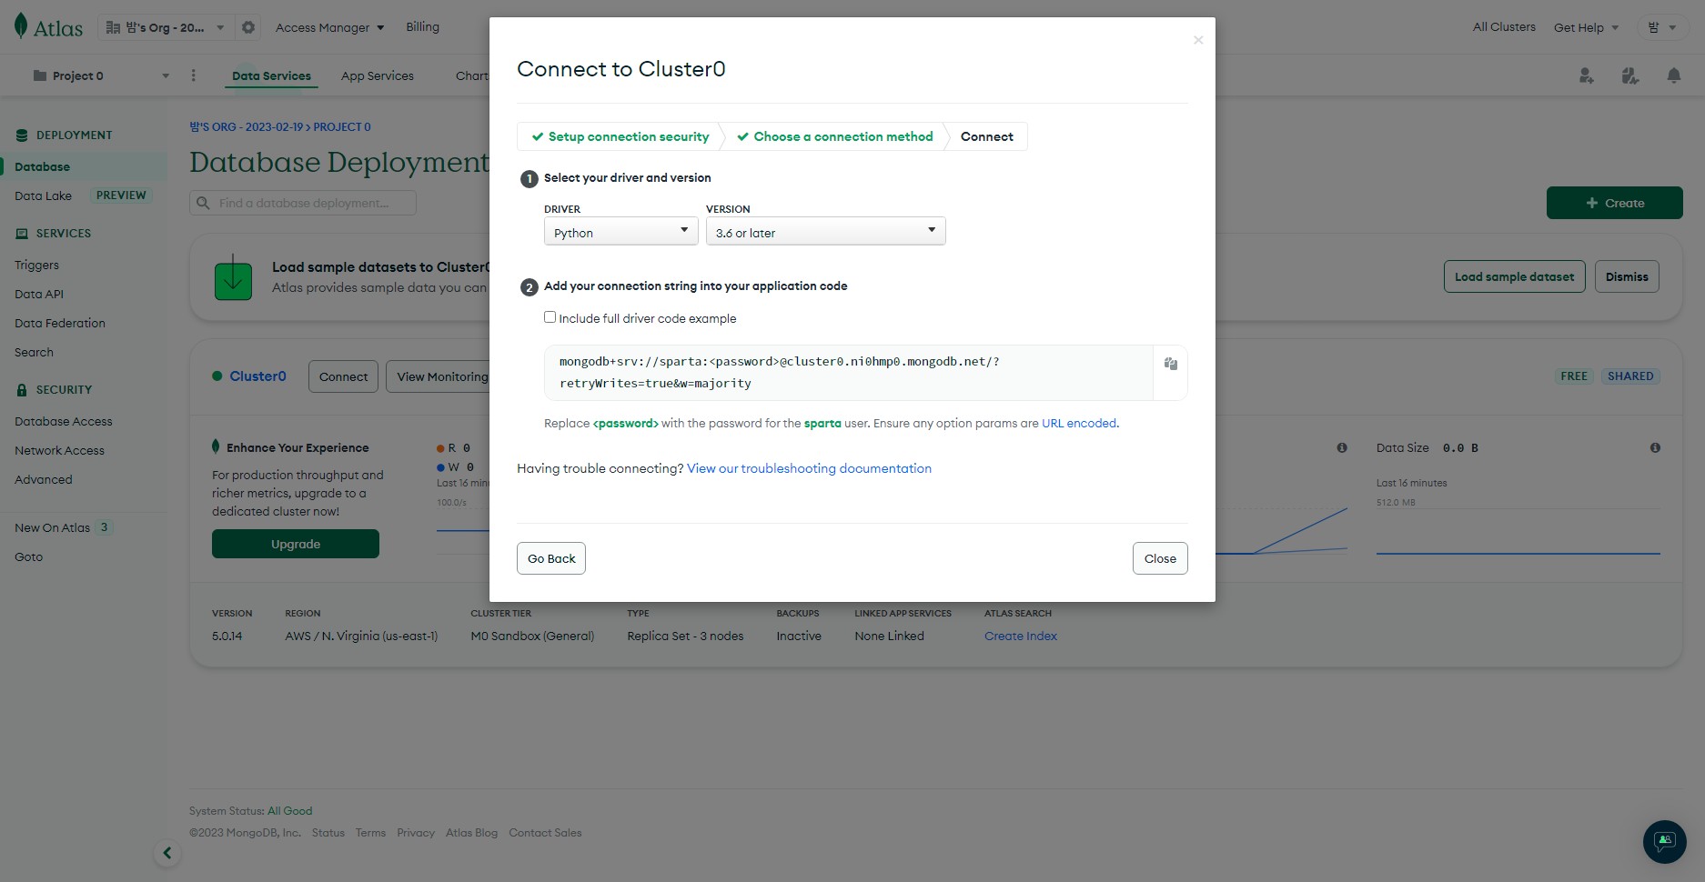Check Include full driver code example
Screen dimensions: 1705x882
(550, 317)
